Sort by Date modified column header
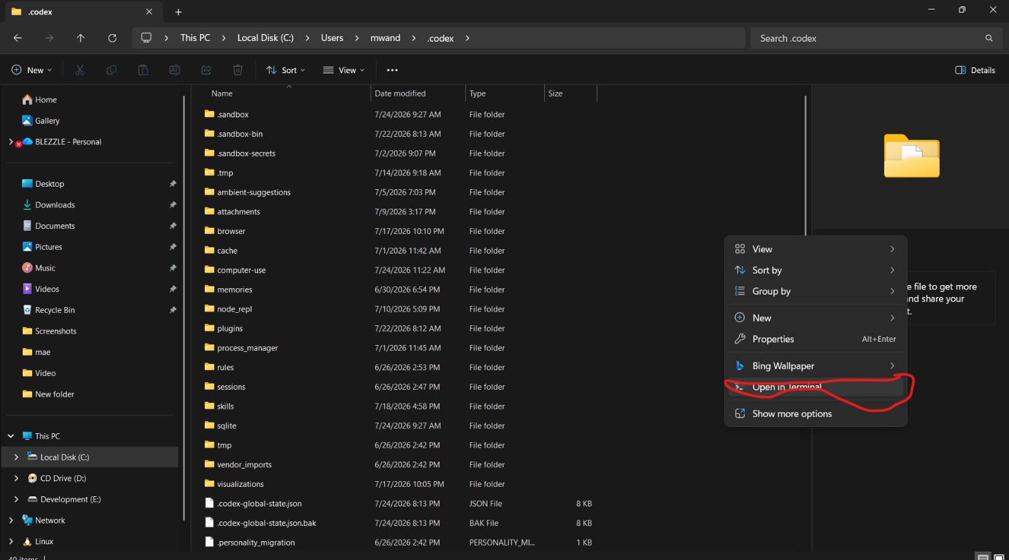 click(418, 93)
